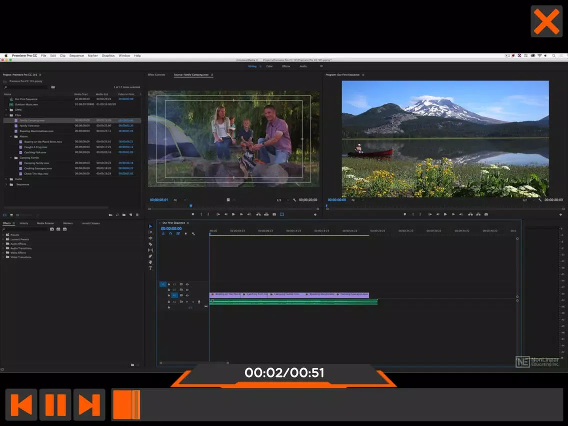The height and width of the screenshot is (426, 568).
Task: Click Program monitor Lift button
Action: pos(470,214)
